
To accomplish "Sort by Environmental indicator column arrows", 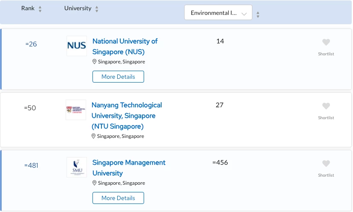I will (x=258, y=14).
